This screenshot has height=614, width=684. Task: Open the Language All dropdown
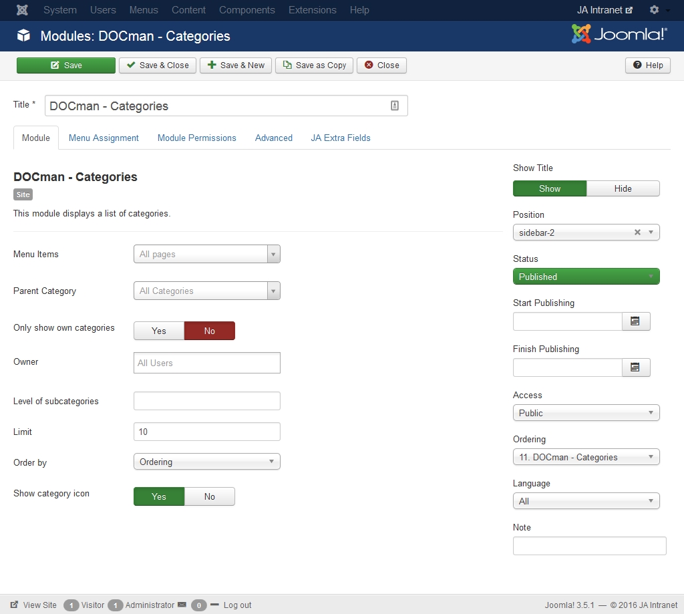point(586,501)
